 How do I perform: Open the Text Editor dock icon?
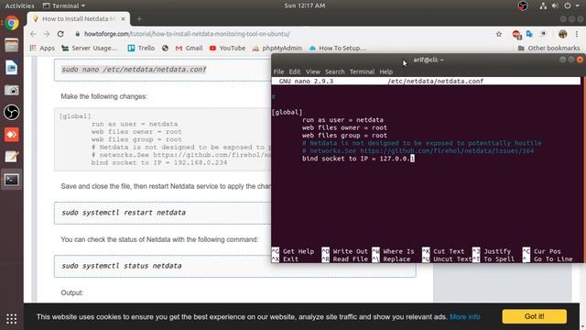click(x=12, y=157)
